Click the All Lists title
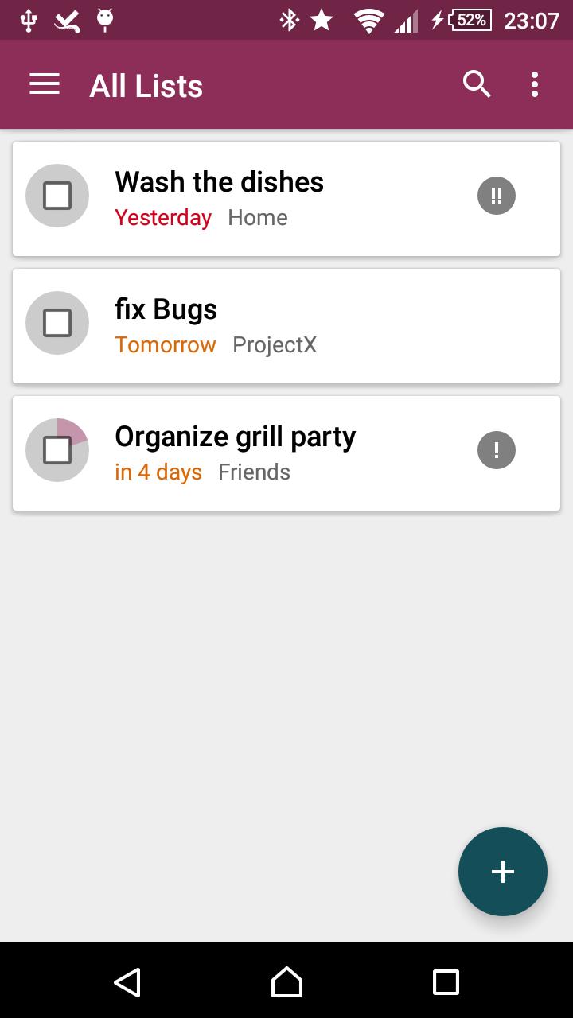The height and width of the screenshot is (1018, 573). [x=146, y=86]
